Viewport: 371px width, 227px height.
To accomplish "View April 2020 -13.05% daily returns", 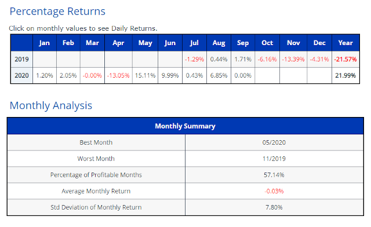I will click(x=118, y=75).
